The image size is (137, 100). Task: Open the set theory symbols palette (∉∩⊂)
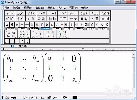click(73, 13)
